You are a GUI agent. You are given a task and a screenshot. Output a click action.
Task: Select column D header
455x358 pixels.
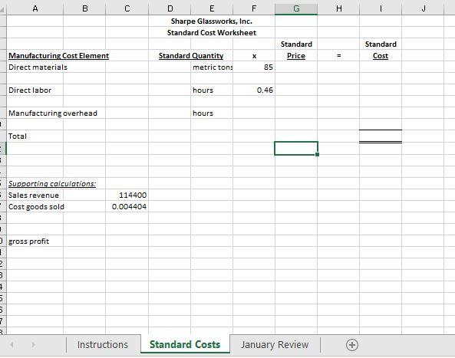click(170, 8)
